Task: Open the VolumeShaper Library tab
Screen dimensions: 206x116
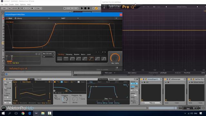Action: click(18, 18)
